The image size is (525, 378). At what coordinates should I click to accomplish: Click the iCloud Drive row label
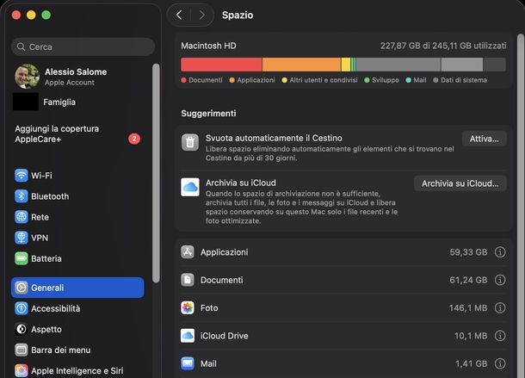(x=225, y=336)
